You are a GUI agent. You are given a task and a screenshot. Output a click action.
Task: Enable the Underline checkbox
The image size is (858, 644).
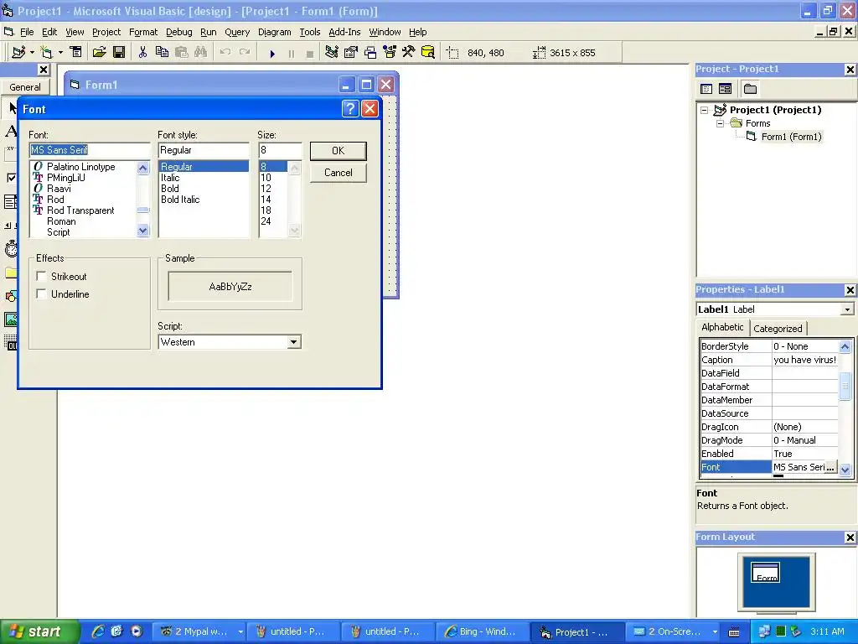(41, 293)
